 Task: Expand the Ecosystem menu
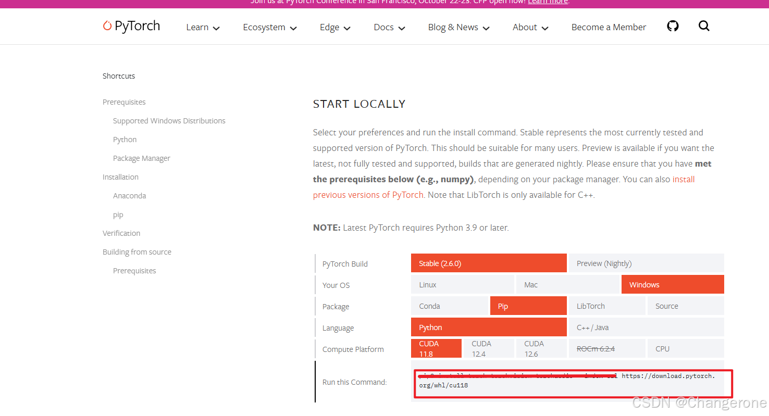[x=269, y=27]
